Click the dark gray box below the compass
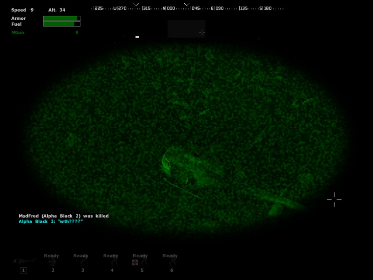This screenshot has width=373, height=280. pyautogui.click(x=186, y=28)
